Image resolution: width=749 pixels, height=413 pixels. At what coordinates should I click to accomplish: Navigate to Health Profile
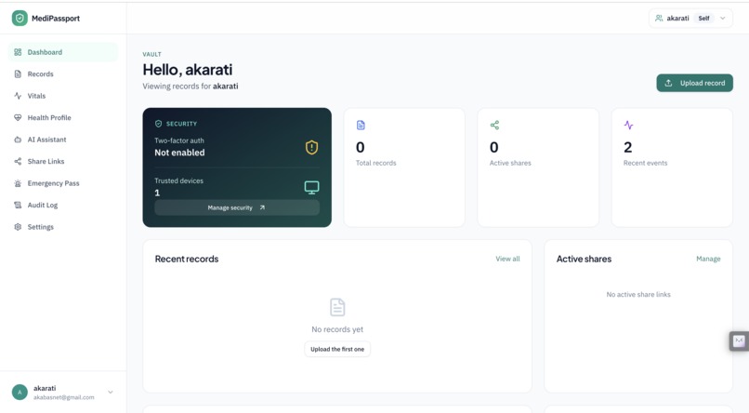(x=63, y=117)
